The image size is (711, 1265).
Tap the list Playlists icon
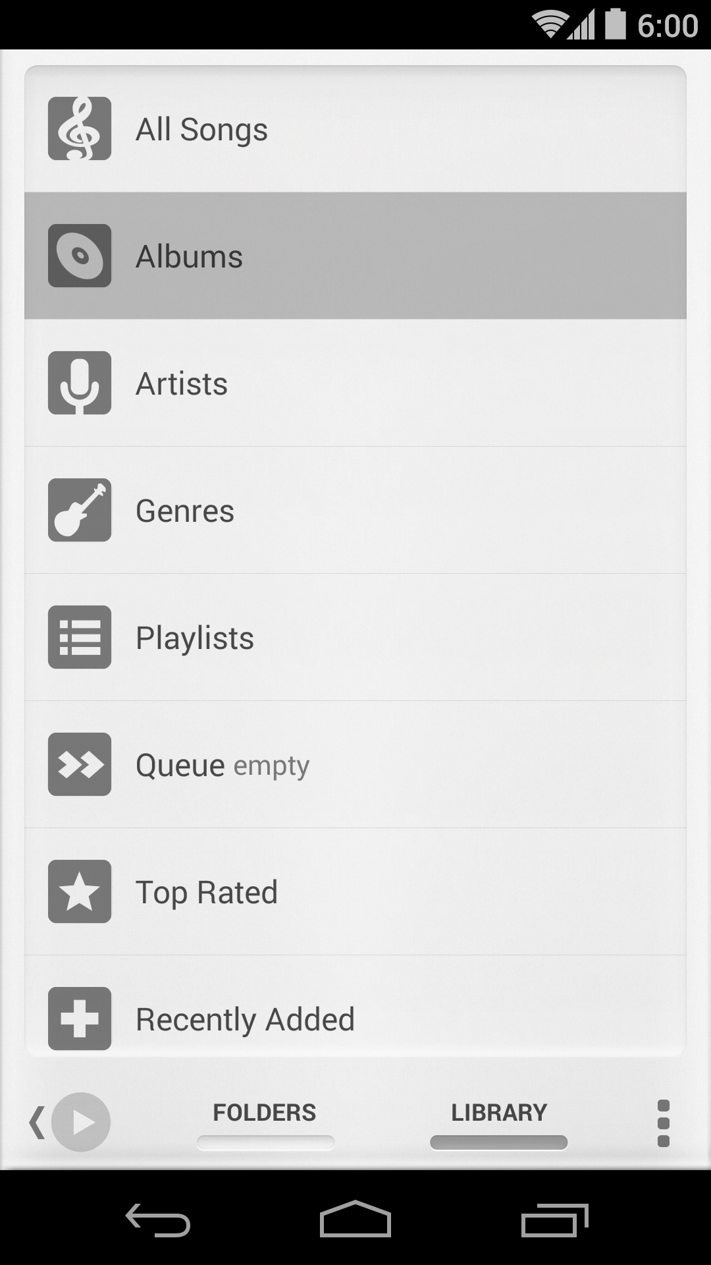(x=80, y=637)
